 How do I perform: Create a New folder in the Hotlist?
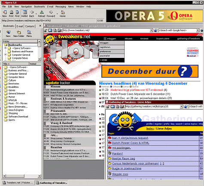pyautogui.click(x=19, y=34)
